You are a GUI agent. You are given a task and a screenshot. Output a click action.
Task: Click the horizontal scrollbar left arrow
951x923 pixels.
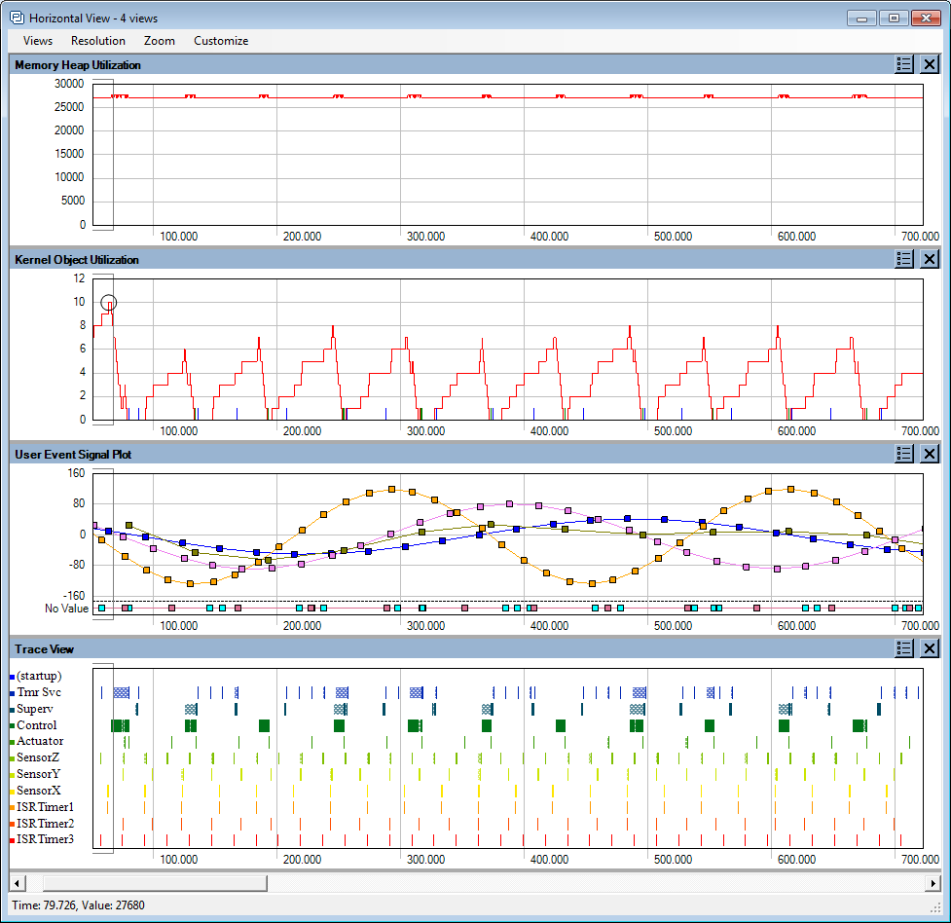pos(17,883)
